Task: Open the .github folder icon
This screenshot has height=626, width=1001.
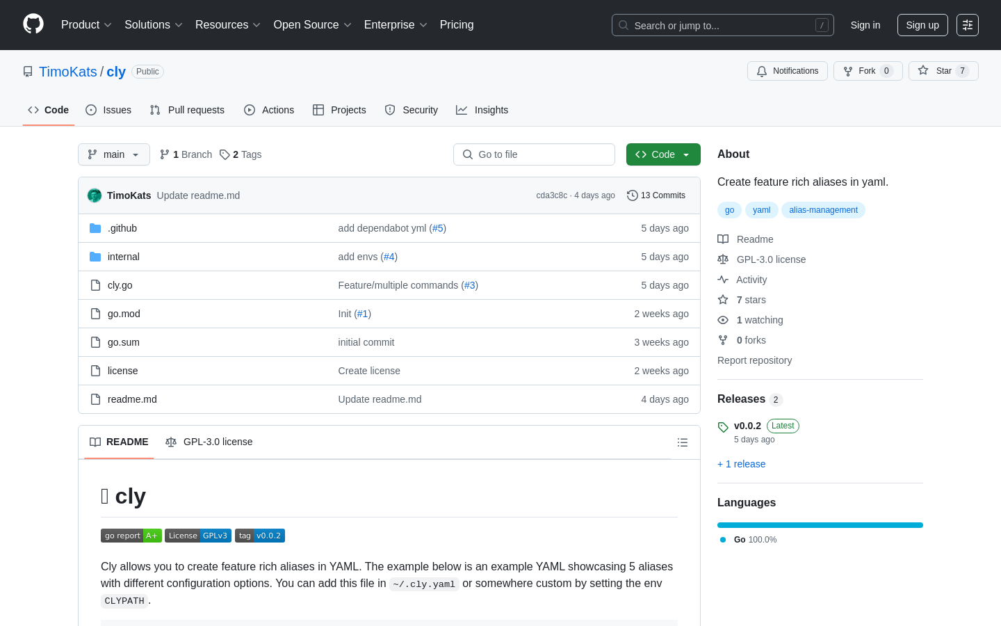Action: point(95,228)
